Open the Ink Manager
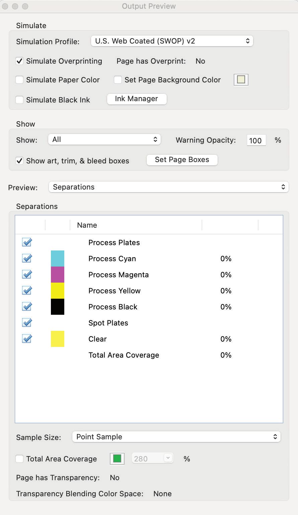 [137, 99]
